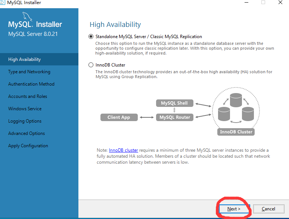Click the MySQL Server 8.0.21 version text
This screenshot has width=289, height=219.
click(x=33, y=34)
